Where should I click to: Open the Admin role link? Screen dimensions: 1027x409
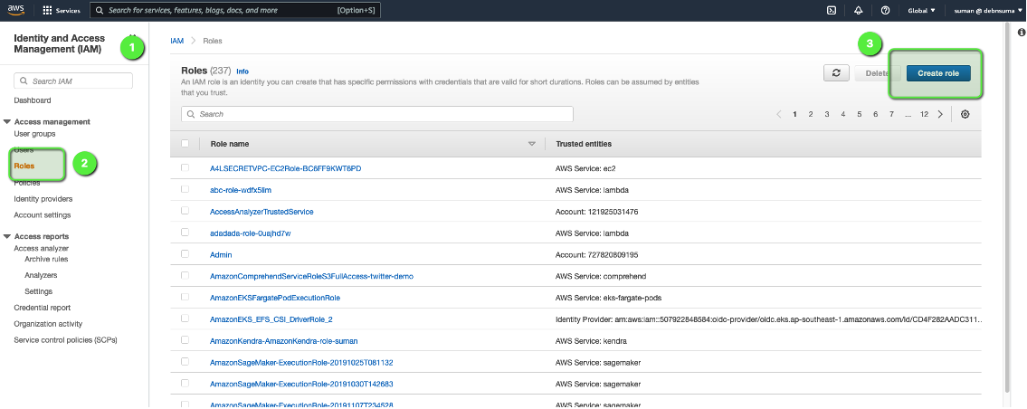coord(221,254)
